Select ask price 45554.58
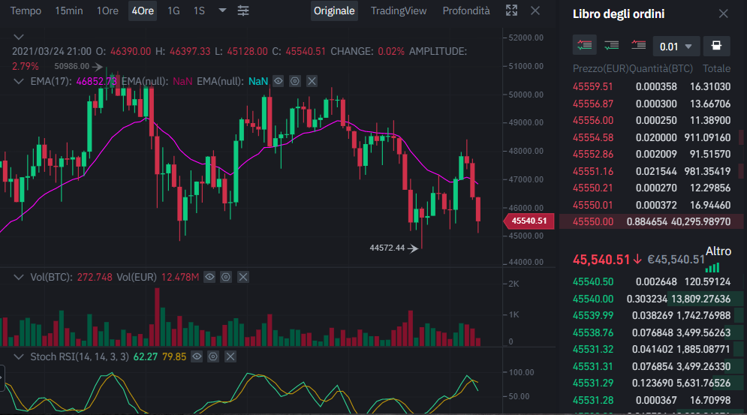Viewport: 747px width, 415px height. [592, 137]
